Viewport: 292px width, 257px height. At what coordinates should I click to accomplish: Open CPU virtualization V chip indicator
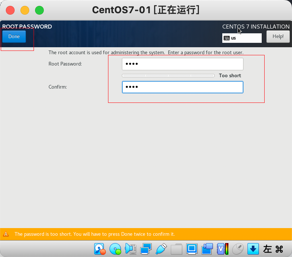pyautogui.click(x=223, y=249)
